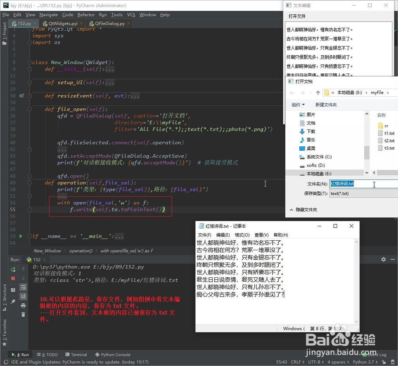Select file t2.txt in file dialog
The height and width of the screenshot is (366, 398).
point(386,140)
